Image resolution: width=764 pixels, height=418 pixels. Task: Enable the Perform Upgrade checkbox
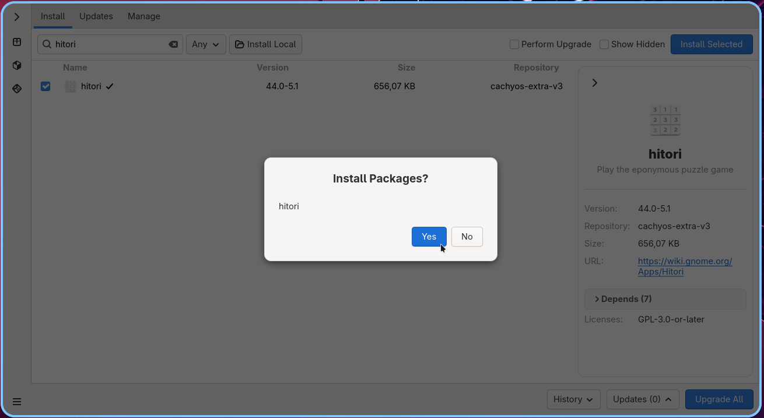tap(514, 44)
